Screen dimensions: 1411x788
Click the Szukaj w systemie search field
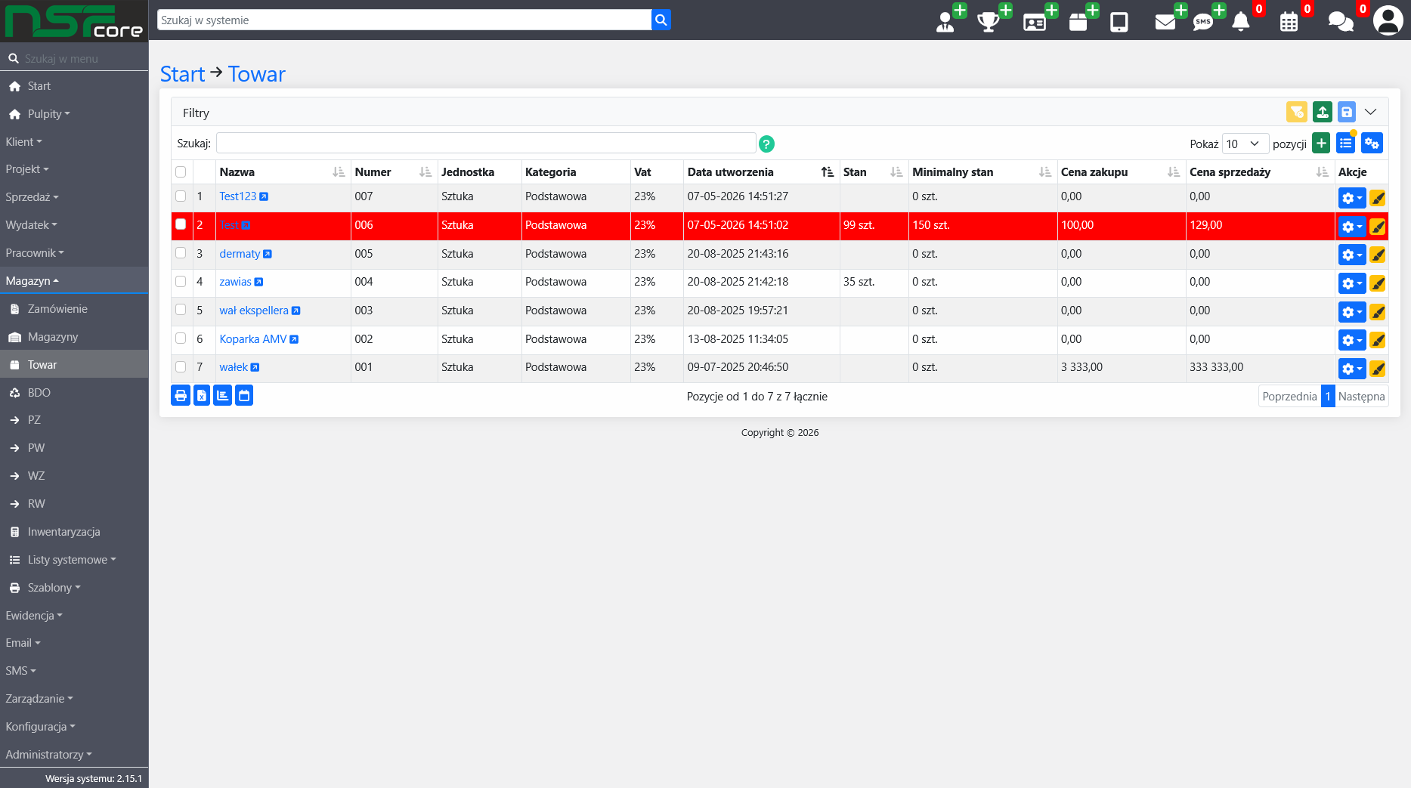click(404, 20)
